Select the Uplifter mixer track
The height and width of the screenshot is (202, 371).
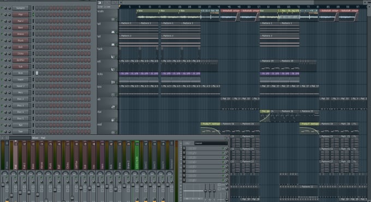point(76,156)
